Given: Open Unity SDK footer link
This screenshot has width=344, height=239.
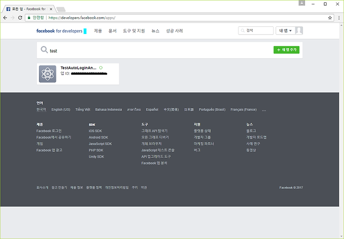Looking at the screenshot, I should tap(97, 156).
